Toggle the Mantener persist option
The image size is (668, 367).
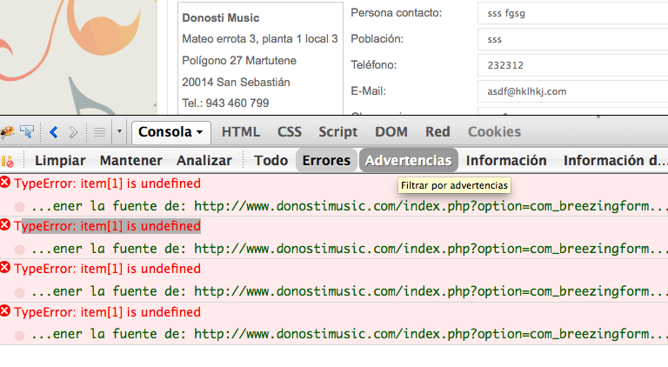pos(131,161)
